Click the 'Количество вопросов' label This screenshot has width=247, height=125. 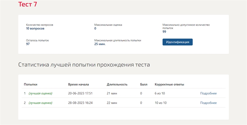tap(40, 25)
